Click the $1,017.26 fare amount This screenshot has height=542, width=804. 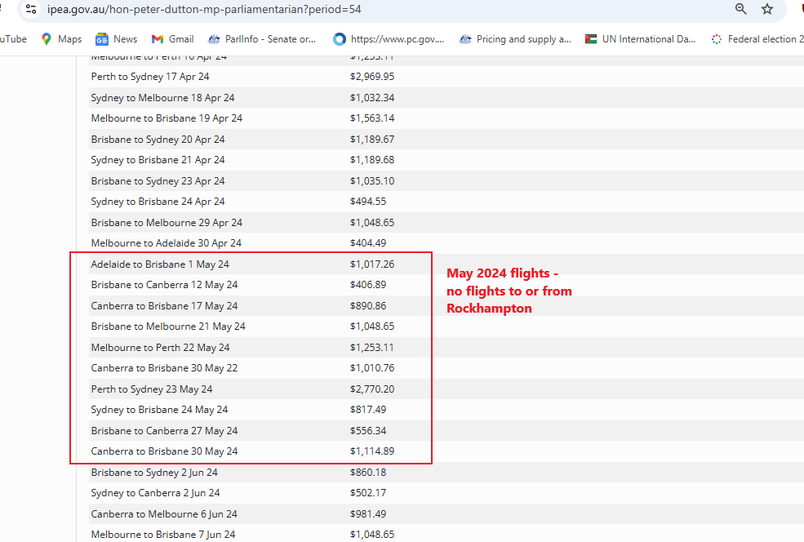(372, 264)
